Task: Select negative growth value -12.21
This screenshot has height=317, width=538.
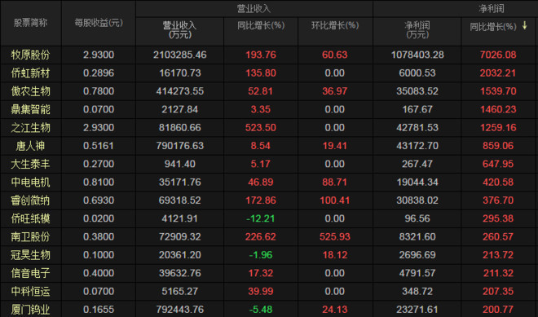Action: (x=261, y=218)
